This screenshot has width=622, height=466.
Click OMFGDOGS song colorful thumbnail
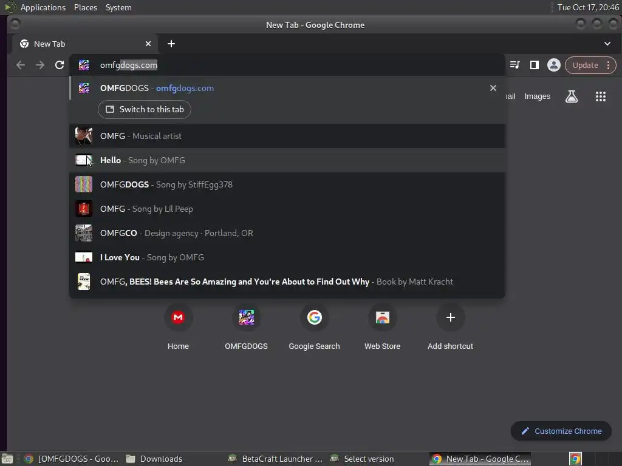pyautogui.click(x=84, y=184)
